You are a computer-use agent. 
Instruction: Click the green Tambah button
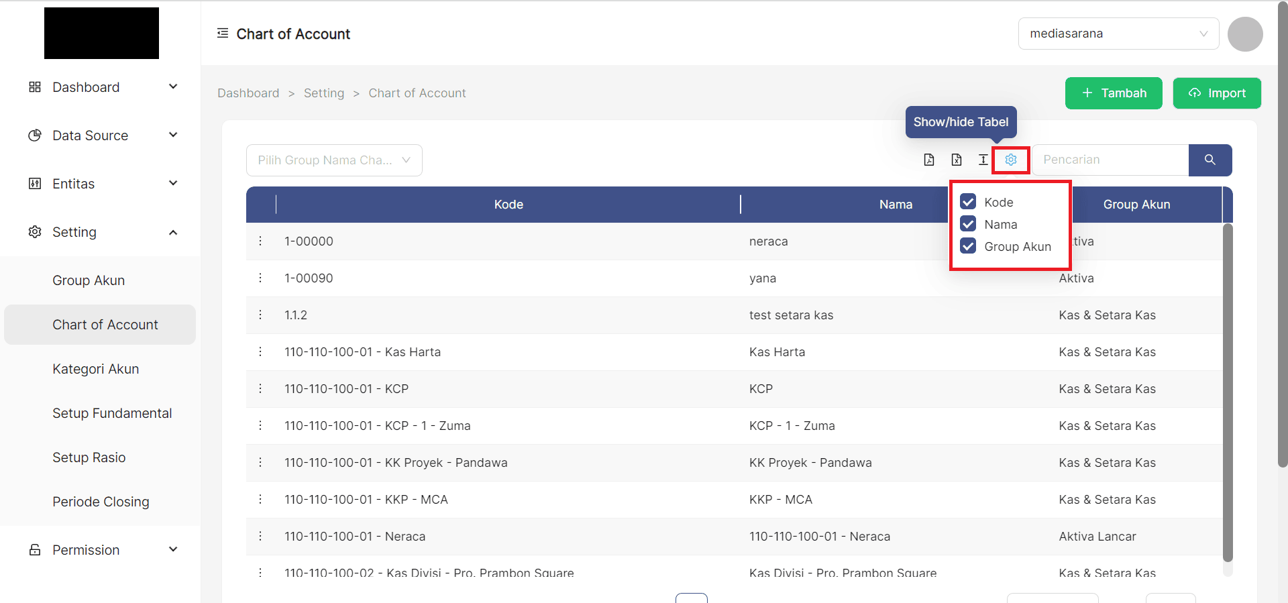click(1114, 93)
